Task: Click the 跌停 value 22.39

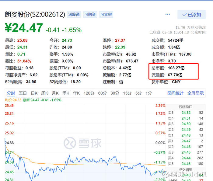Action: pyautogui.click(x=120, y=47)
